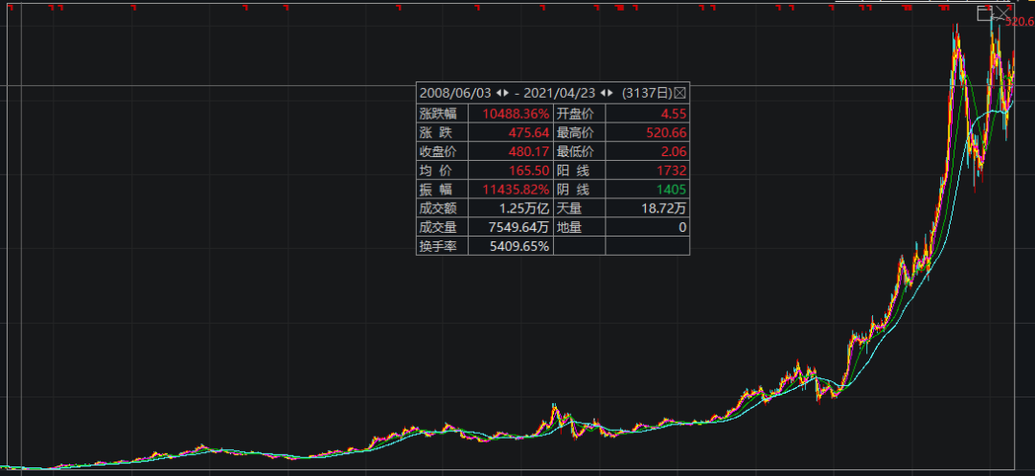Move the 2021/04/23 end date earlier

[x=603, y=93]
